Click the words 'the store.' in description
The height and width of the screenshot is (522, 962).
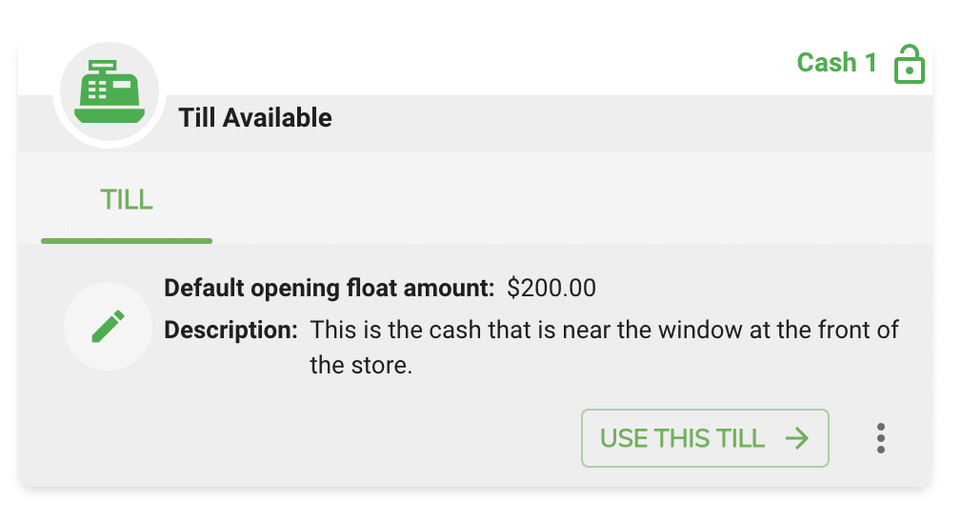coord(361,366)
